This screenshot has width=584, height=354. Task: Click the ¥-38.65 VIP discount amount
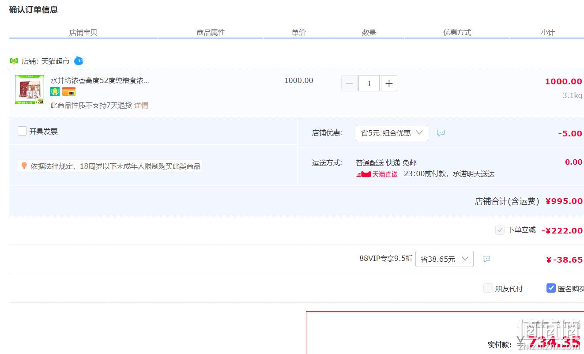(x=565, y=260)
